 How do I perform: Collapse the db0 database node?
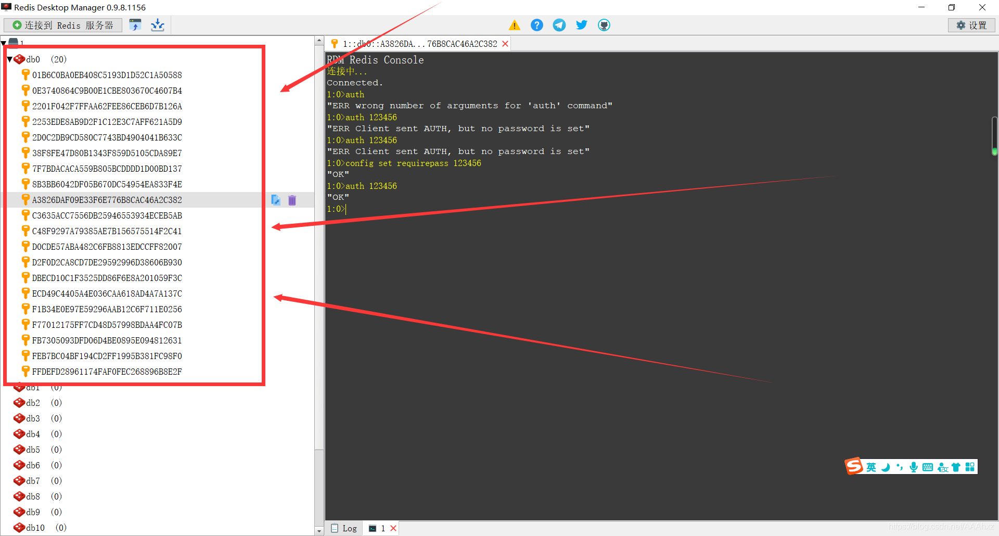[x=9, y=59]
